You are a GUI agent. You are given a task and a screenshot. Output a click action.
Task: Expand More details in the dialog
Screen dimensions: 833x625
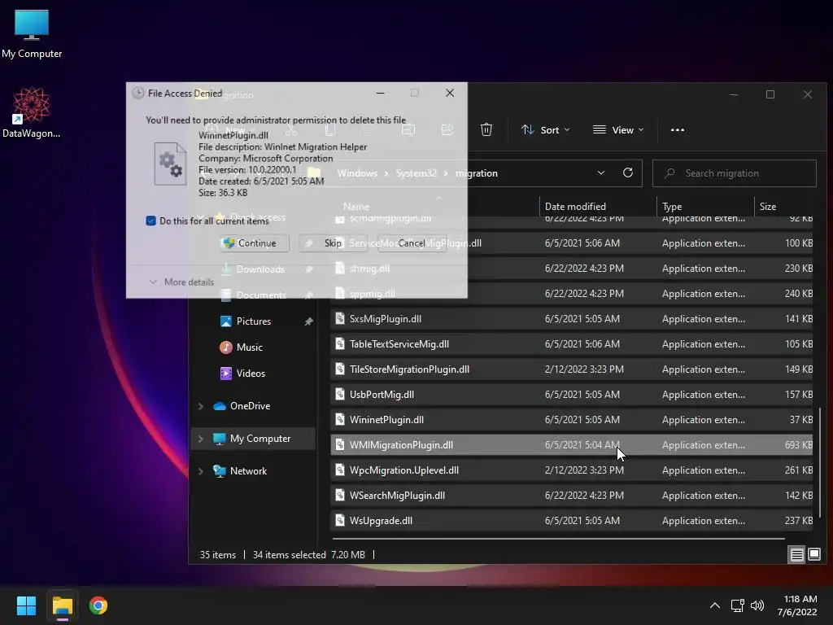pos(181,282)
